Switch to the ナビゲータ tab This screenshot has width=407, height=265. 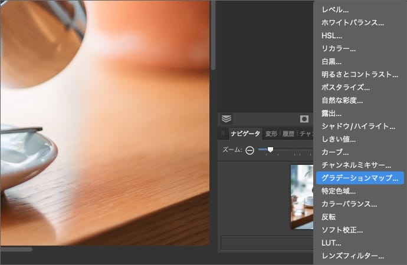click(x=245, y=134)
